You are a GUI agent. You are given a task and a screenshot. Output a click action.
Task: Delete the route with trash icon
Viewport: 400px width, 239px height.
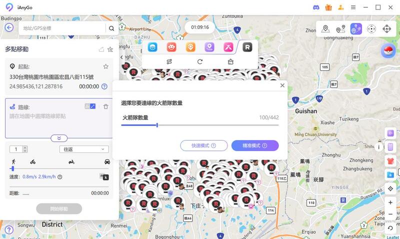click(105, 106)
